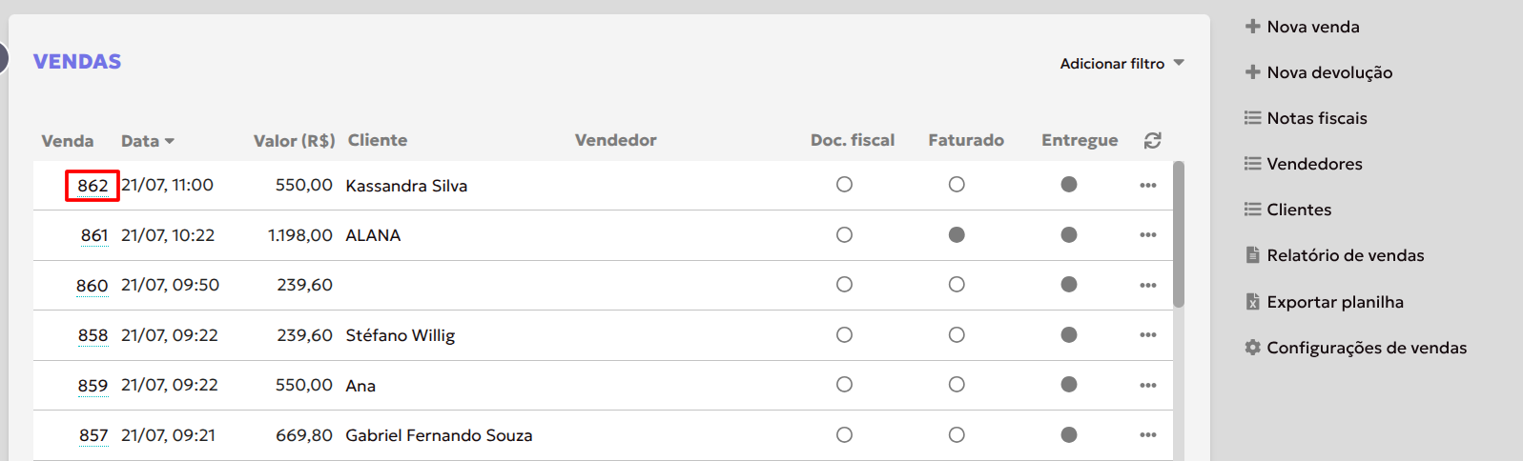The height and width of the screenshot is (461, 1523).
Task: Open the three-dot menu for sale 862
Action: click(x=1147, y=186)
